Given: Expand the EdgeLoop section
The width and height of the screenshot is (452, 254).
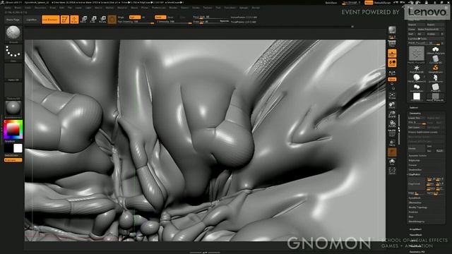Looking at the screenshot, I should click(415, 160).
